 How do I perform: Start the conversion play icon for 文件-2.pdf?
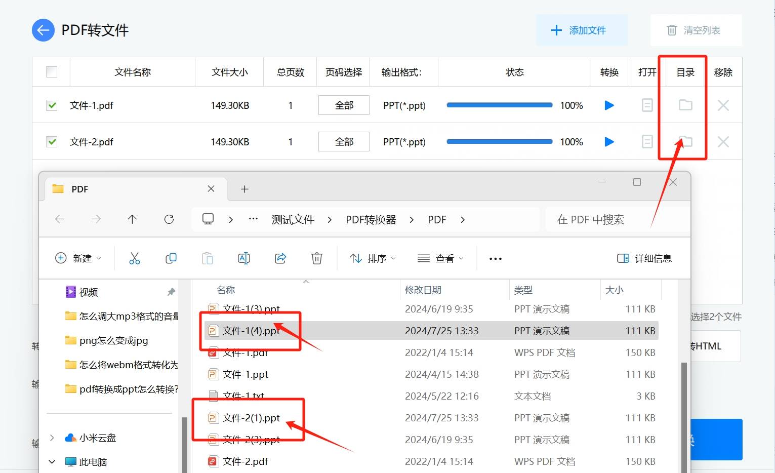[x=609, y=142]
